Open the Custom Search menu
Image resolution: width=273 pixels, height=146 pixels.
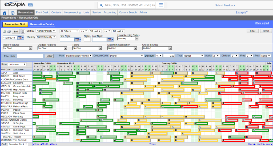128,12
